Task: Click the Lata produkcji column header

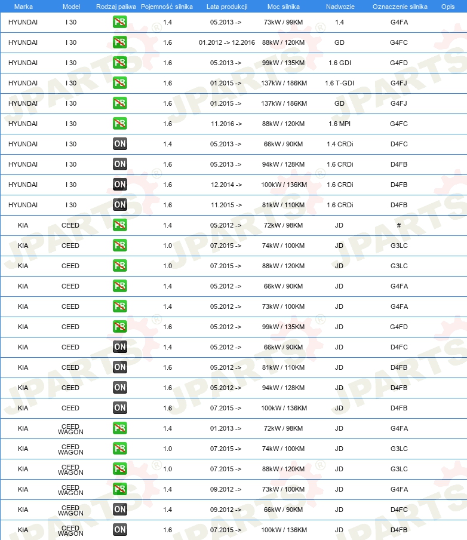Action: tap(227, 7)
